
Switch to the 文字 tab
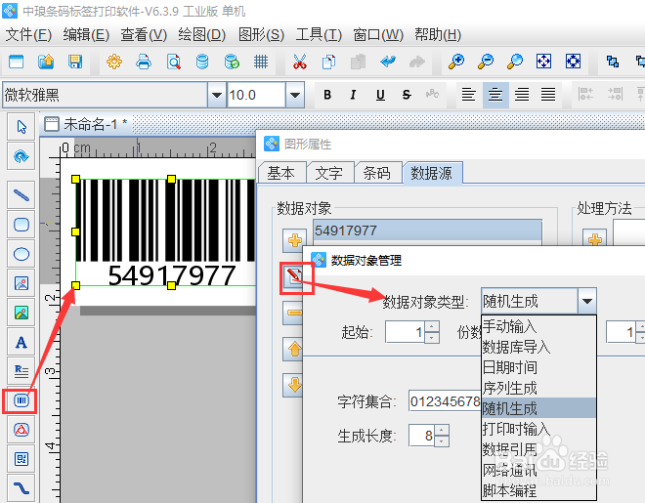(329, 173)
